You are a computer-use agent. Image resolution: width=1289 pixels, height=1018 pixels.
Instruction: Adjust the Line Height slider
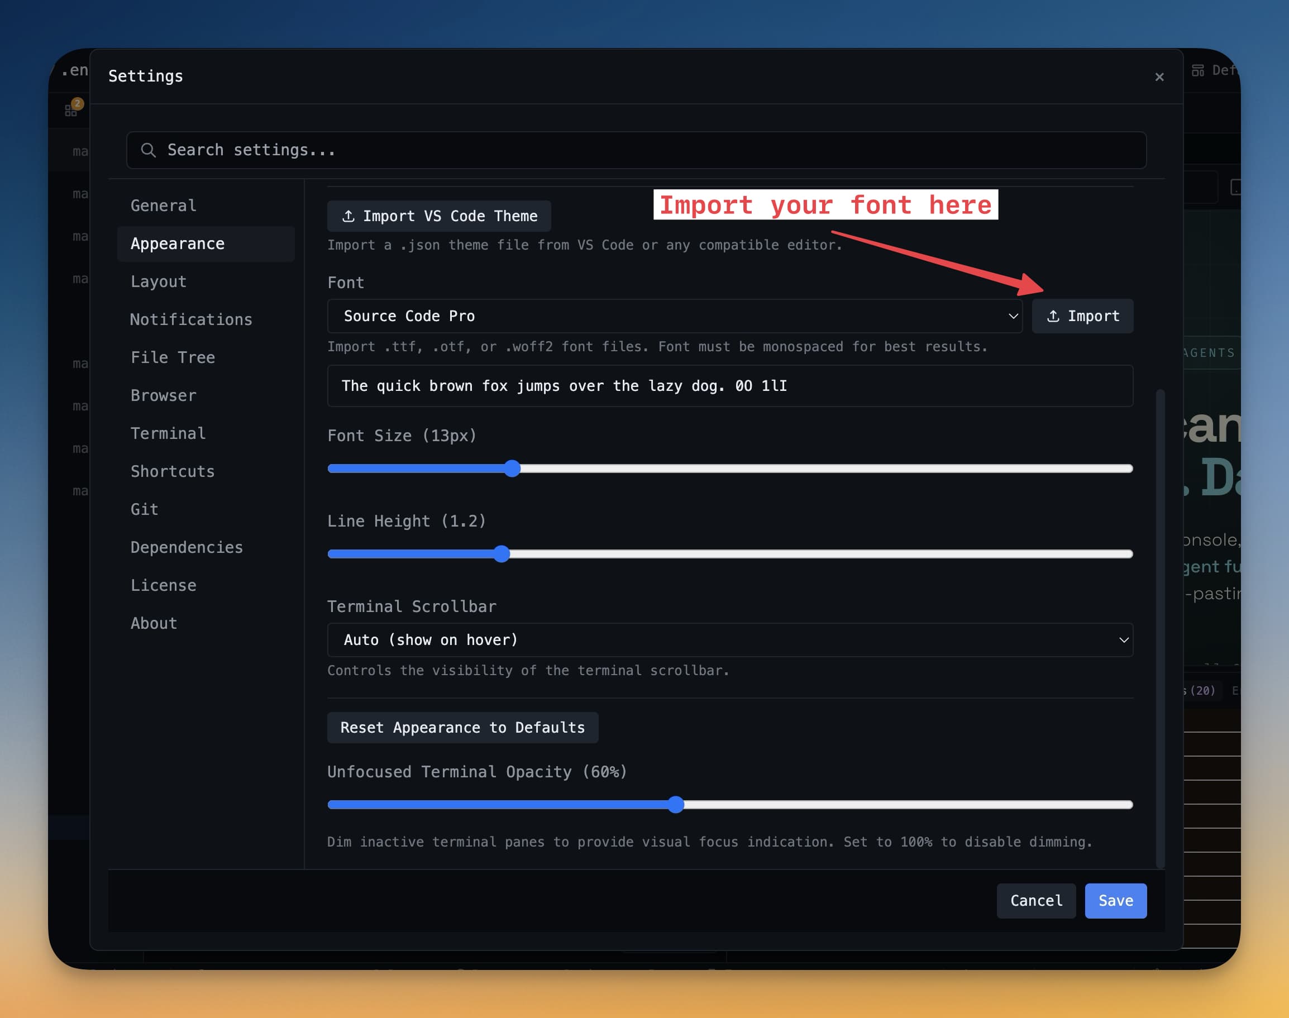tap(730, 554)
